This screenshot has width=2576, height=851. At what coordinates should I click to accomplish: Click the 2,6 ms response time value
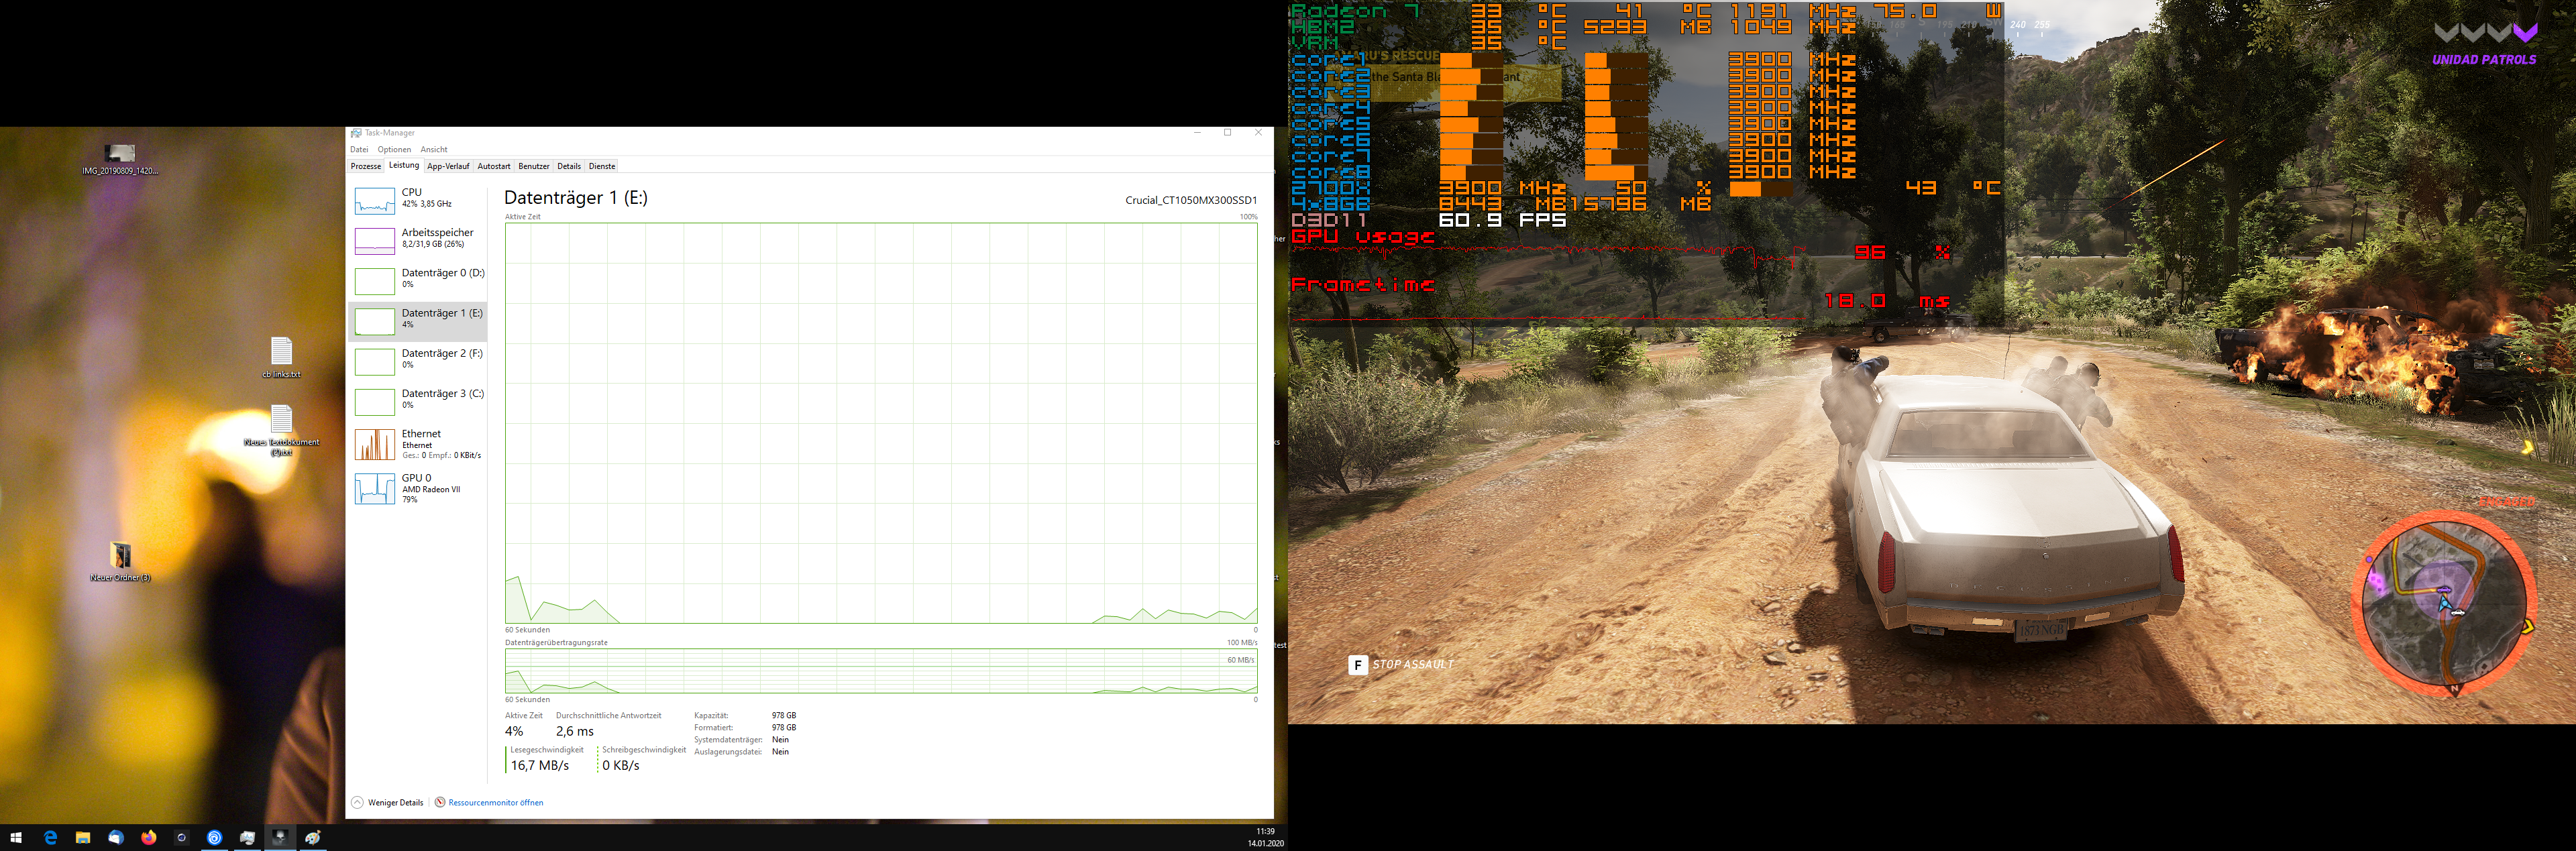pyautogui.click(x=575, y=731)
